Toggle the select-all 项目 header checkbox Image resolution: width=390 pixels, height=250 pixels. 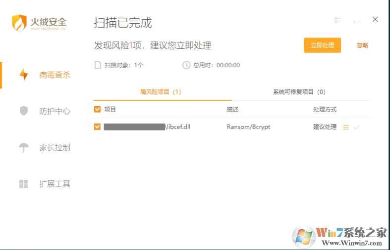click(97, 109)
